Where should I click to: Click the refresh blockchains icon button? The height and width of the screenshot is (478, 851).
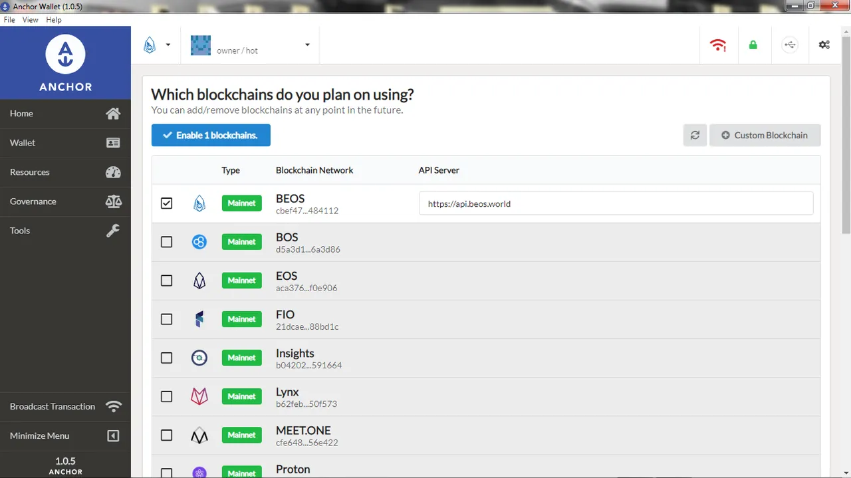[695, 135]
